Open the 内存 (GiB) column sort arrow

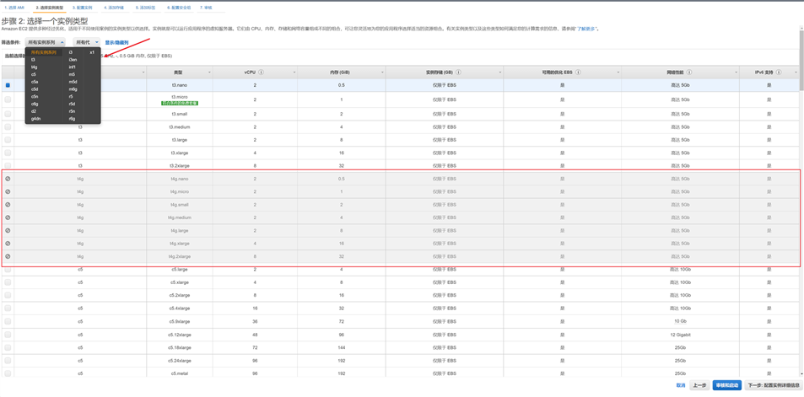[384, 72]
